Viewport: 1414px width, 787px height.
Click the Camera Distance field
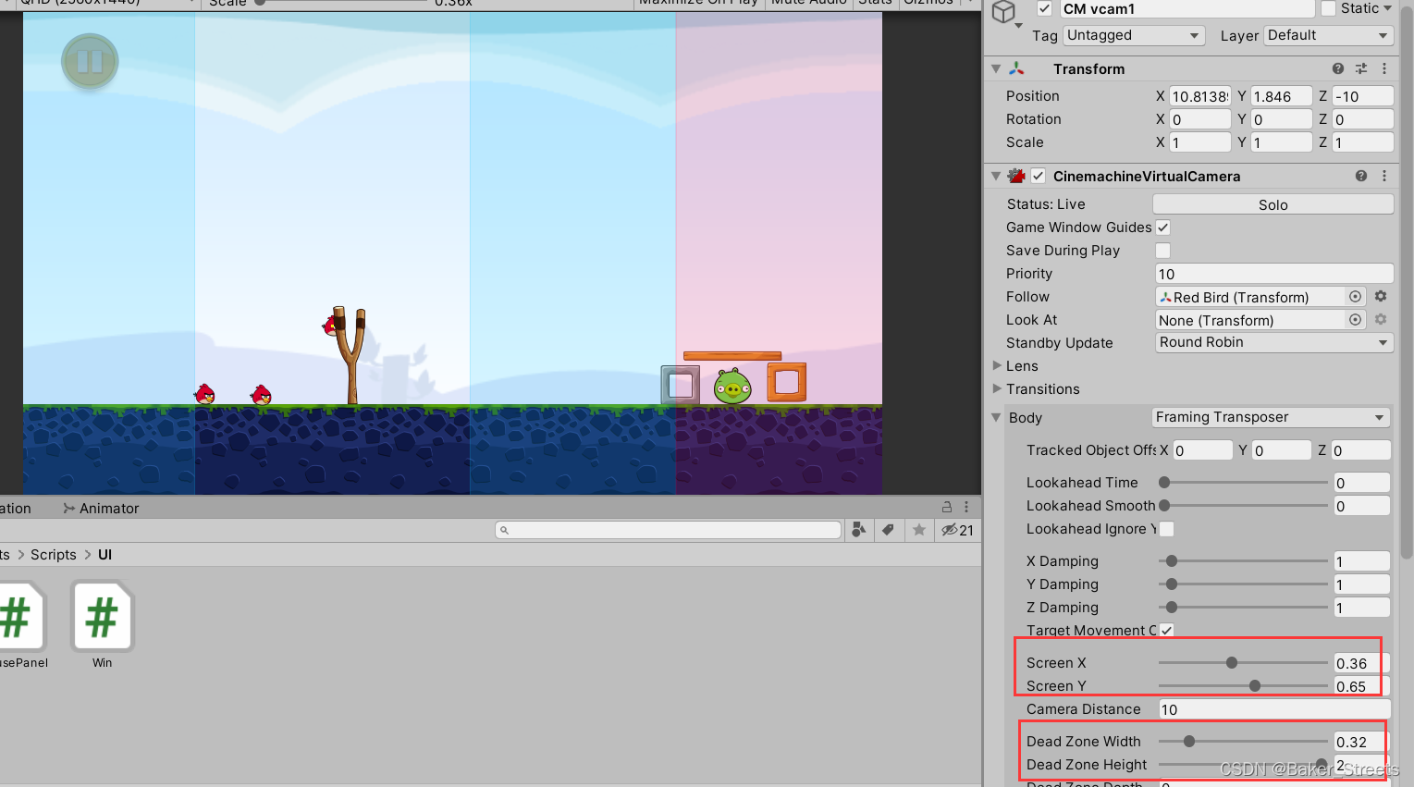pyautogui.click(x=1274, y=709)
